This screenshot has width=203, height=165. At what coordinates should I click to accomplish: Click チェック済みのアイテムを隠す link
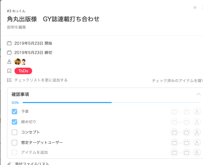click(177, 80)
